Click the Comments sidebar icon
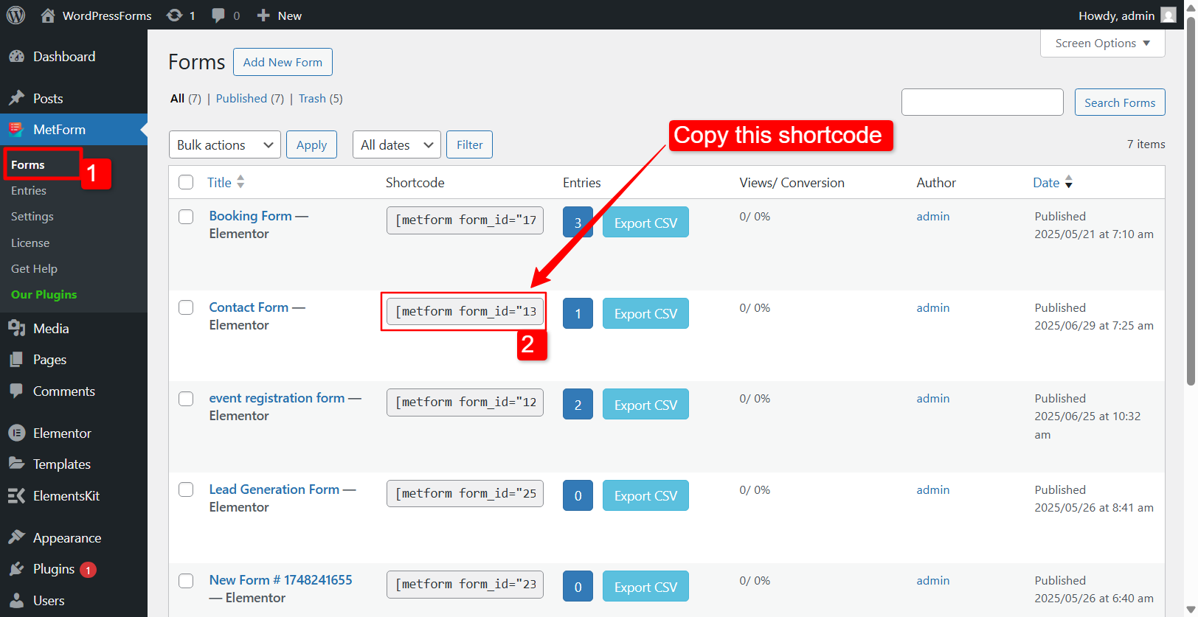Viewport: 1198px width, 617px height. 16,391
